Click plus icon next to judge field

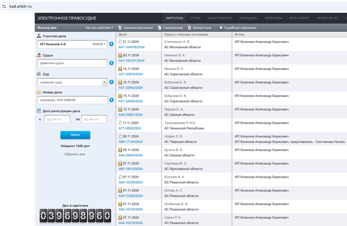click(x=112, y=63)
